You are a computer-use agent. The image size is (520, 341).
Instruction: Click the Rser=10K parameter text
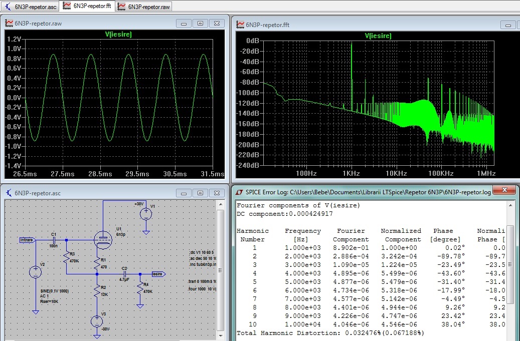49,301
